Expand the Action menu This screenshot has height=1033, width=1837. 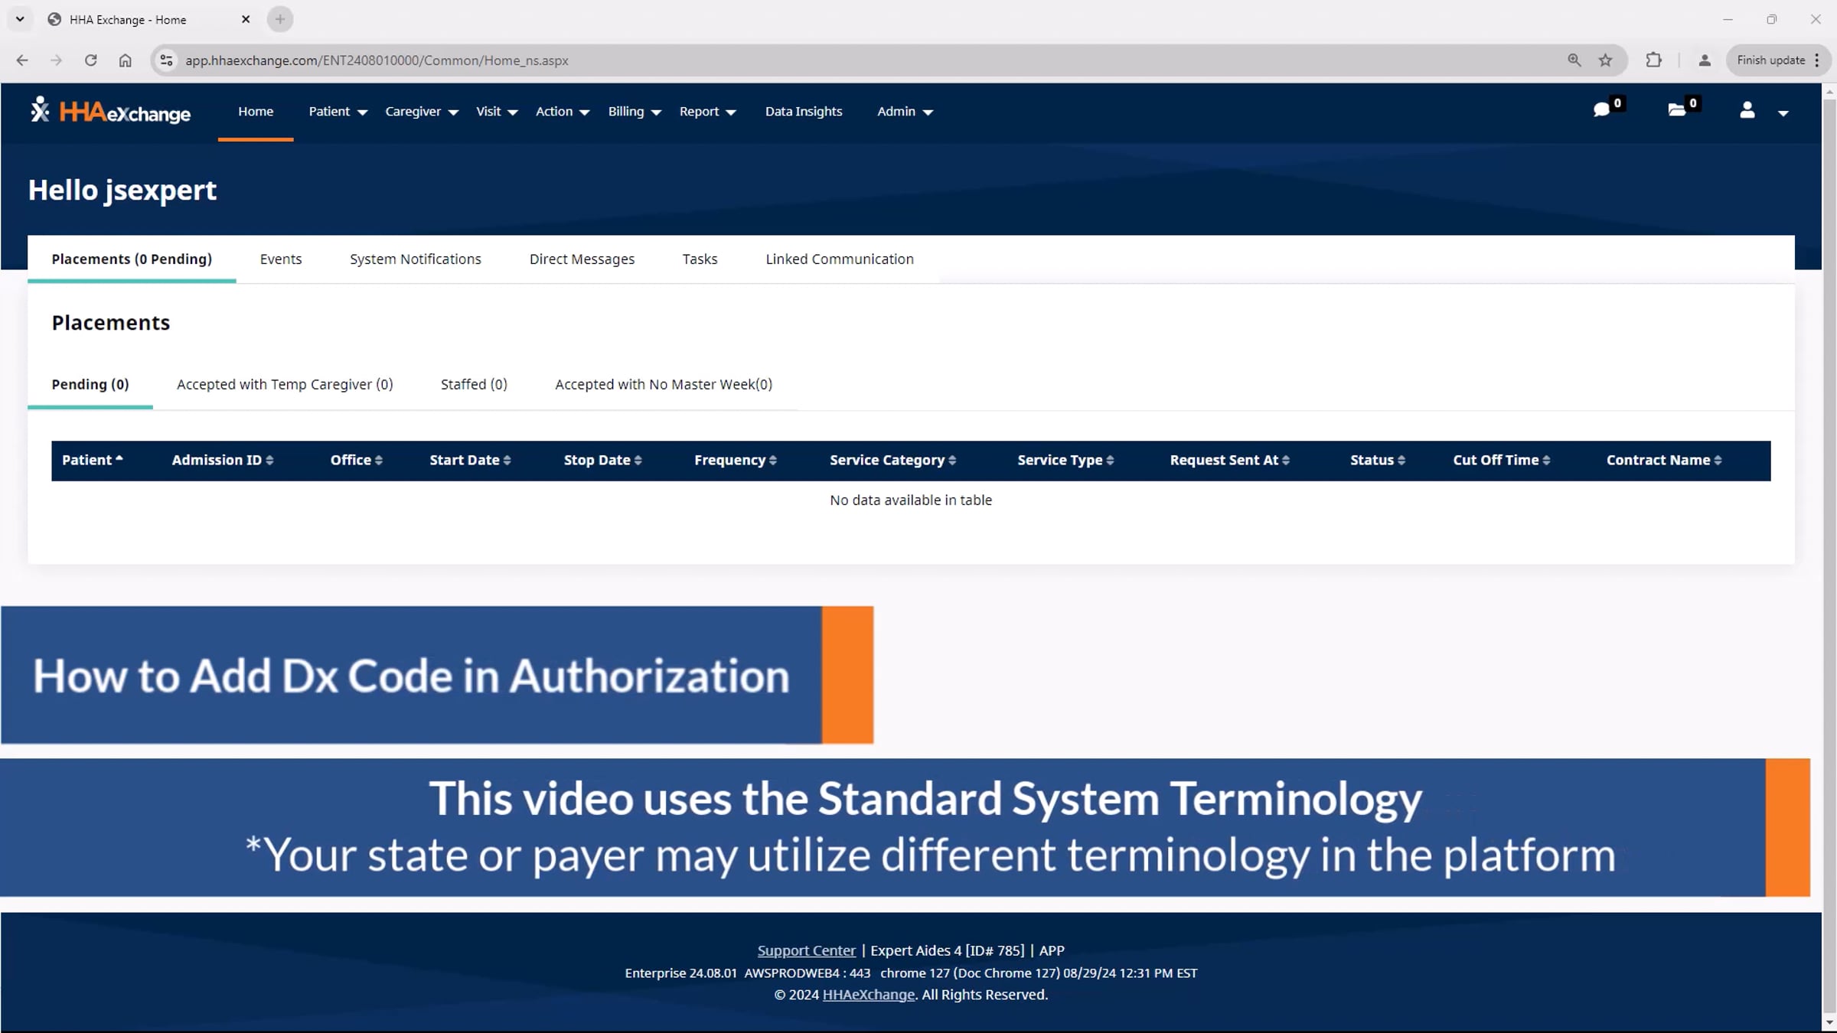point(563,112)
